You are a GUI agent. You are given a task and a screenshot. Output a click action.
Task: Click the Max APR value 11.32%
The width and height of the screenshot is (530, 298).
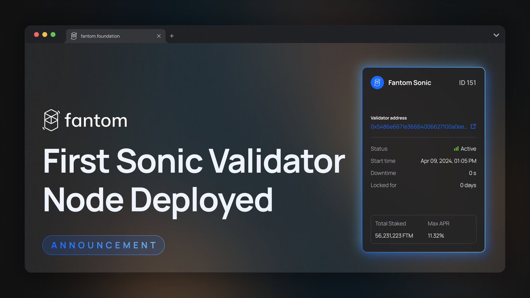click(436, 236)
